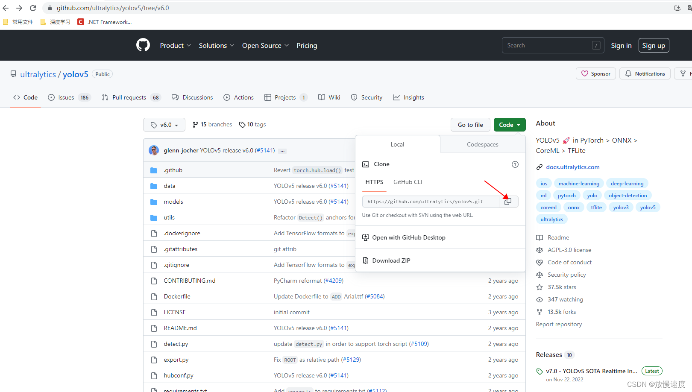Click the browser install app icon
The width and height of the screenshot is (692, 392).
677,8
